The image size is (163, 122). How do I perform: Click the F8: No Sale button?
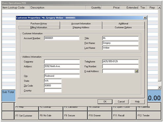coord(51,115)
